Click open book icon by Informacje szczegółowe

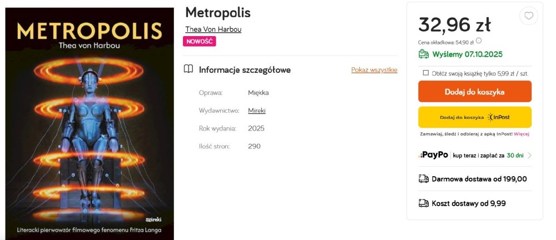pos(189,69)
